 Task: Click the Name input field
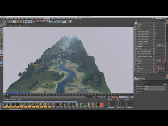[155, 83]
